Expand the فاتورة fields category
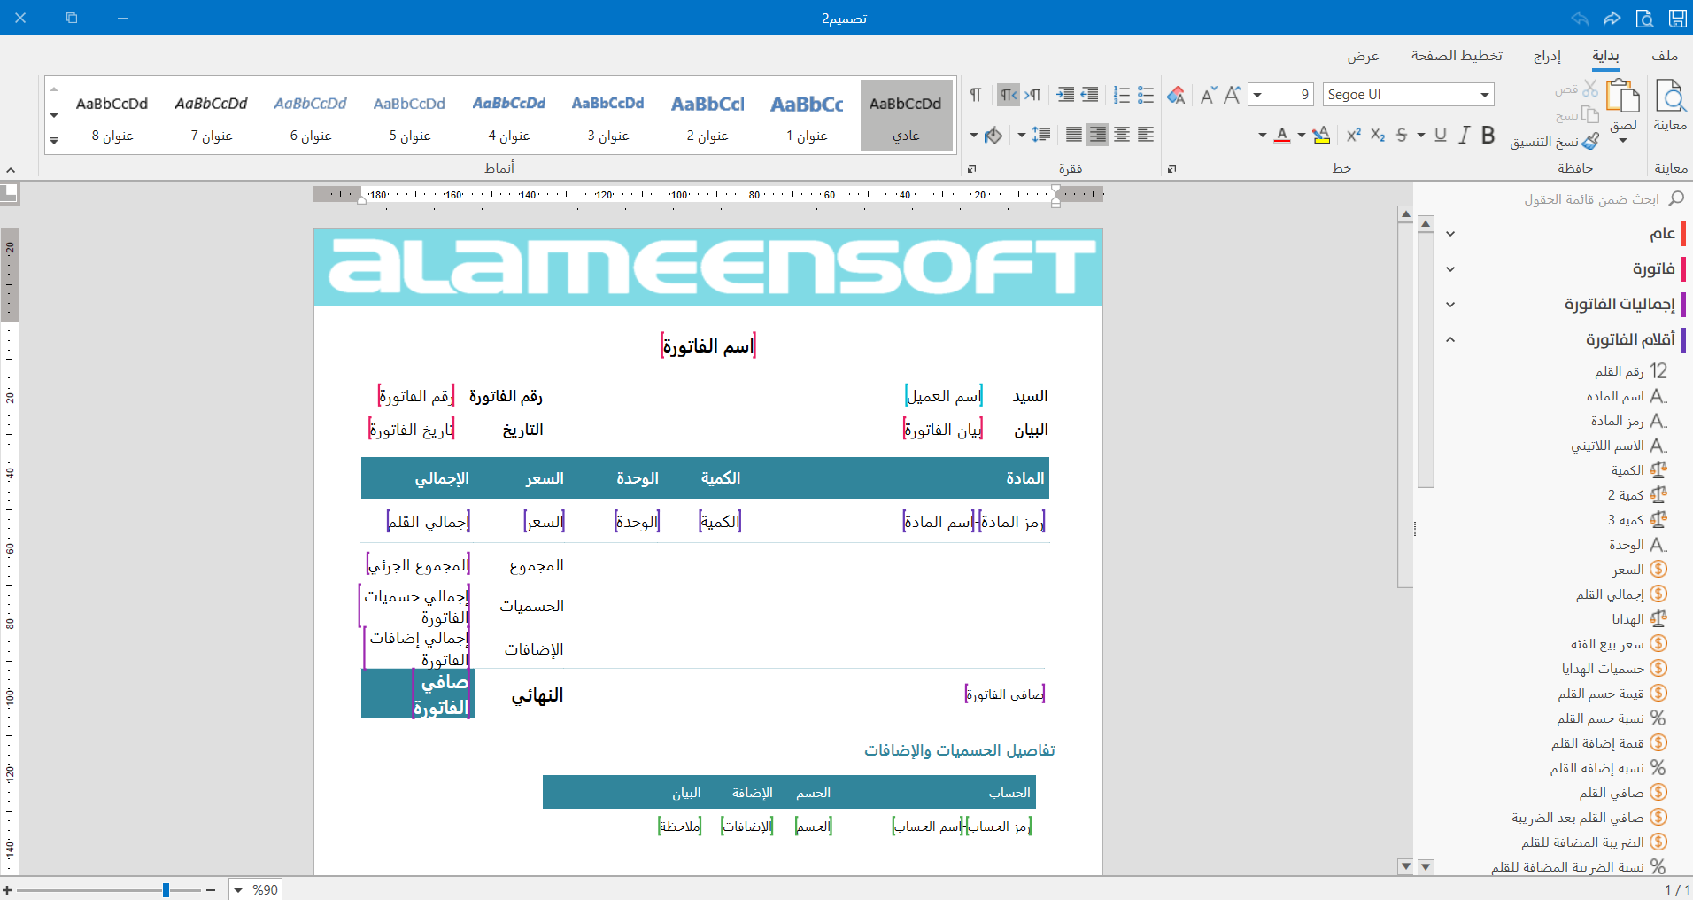The image size is (1693, 900). [x=1450, y=269]
